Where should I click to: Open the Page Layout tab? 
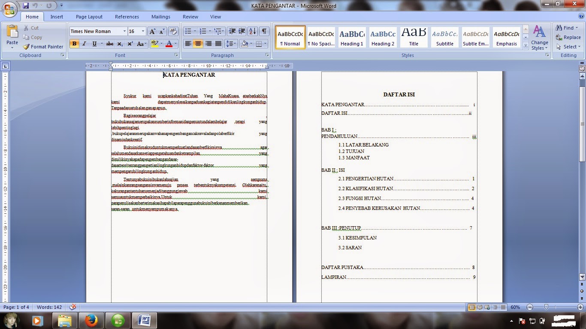point(89,17)
